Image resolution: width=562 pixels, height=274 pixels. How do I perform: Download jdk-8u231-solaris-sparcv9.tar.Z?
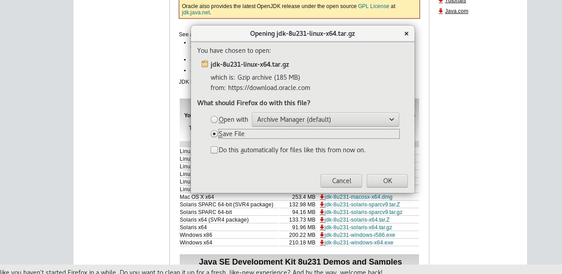coord(362,205)
